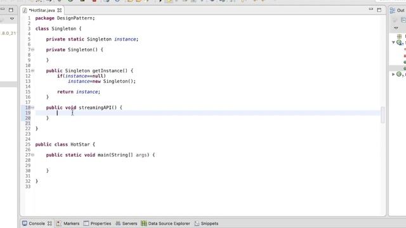Click the 'public Singleton getInstance() {' line

coord(89,70)
